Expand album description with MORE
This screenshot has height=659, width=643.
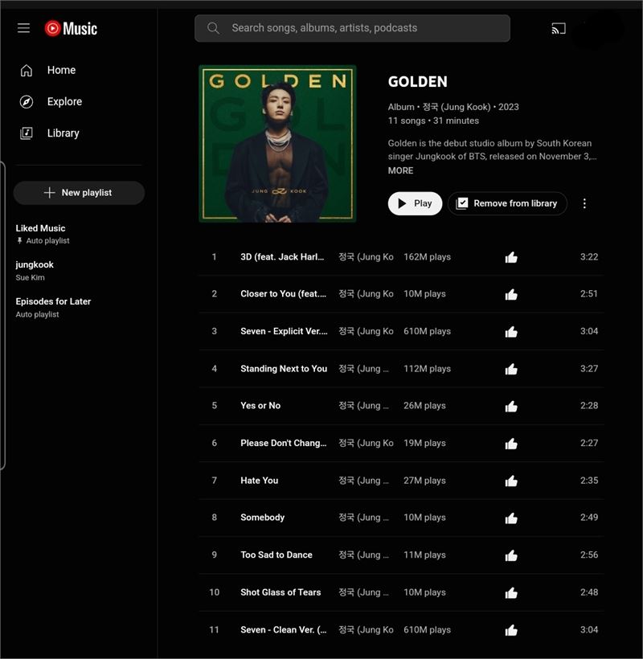tap(400, 170)
